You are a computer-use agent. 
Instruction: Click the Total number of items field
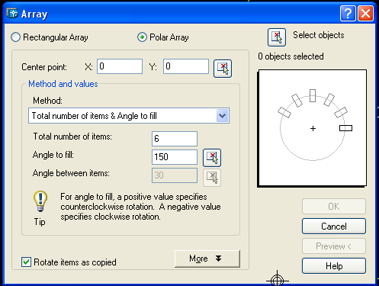pos(175,139)
